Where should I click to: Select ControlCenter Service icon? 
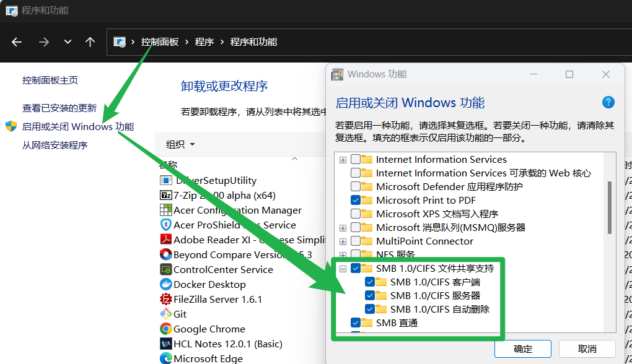coord(165,269)
